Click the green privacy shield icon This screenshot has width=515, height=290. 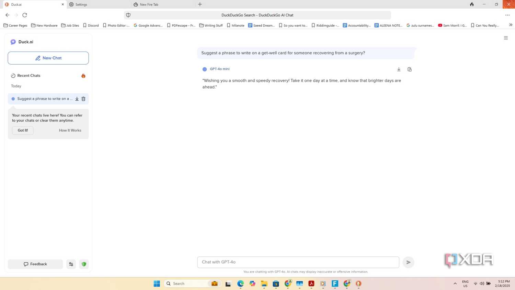(84, 264)
